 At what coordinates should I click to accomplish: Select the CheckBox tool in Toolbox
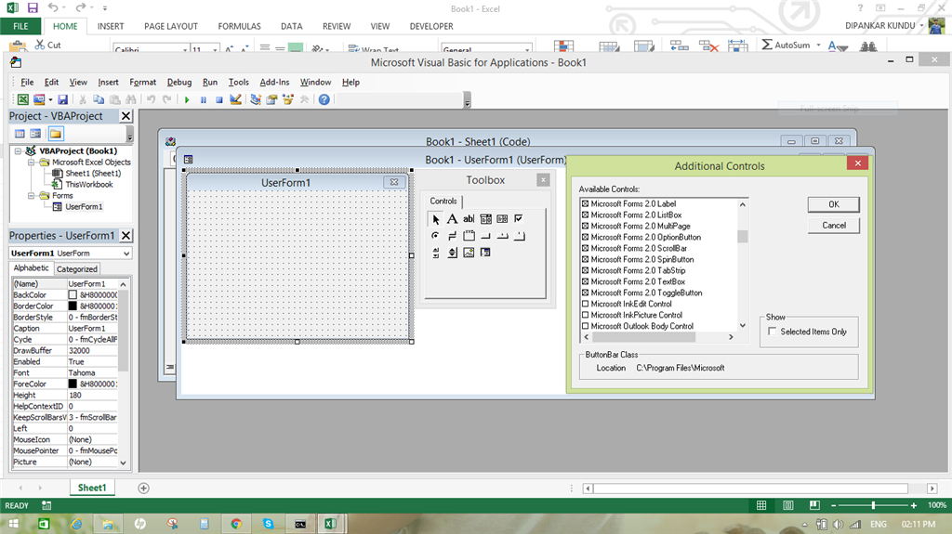point(519,219)
